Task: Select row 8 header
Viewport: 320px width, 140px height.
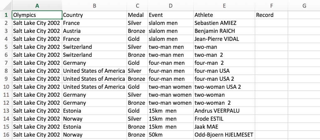Action: (6, 71)
